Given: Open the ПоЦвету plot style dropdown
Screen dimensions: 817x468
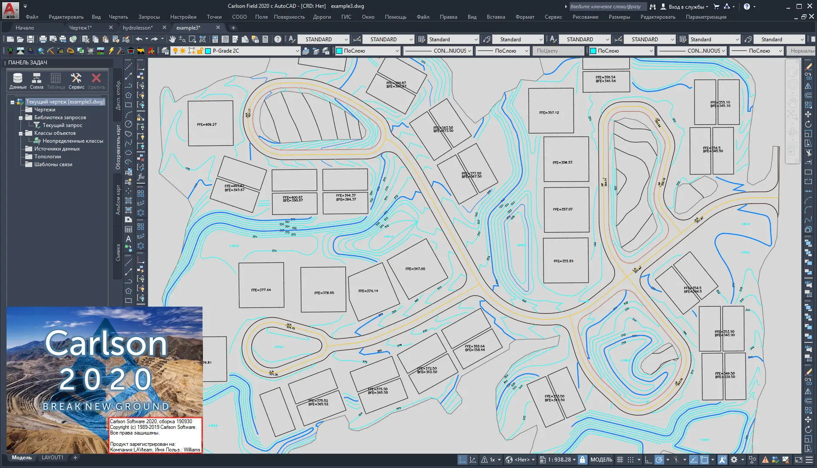Looking at the screenshot, I should pos(559,51).
